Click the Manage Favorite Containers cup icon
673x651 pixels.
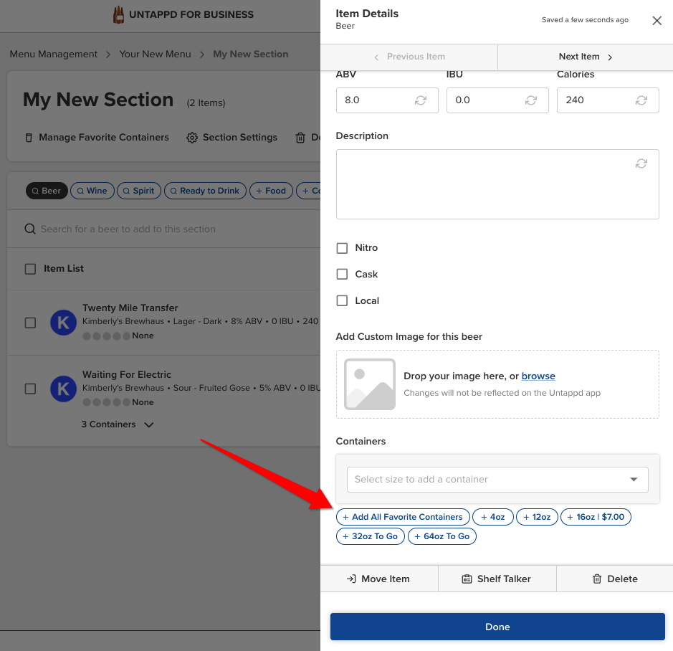coord(29,138)
